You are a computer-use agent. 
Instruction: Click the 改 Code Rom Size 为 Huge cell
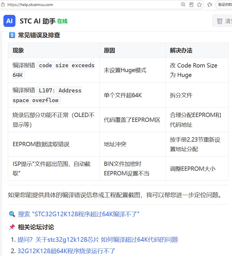click(x=197, y=70)
